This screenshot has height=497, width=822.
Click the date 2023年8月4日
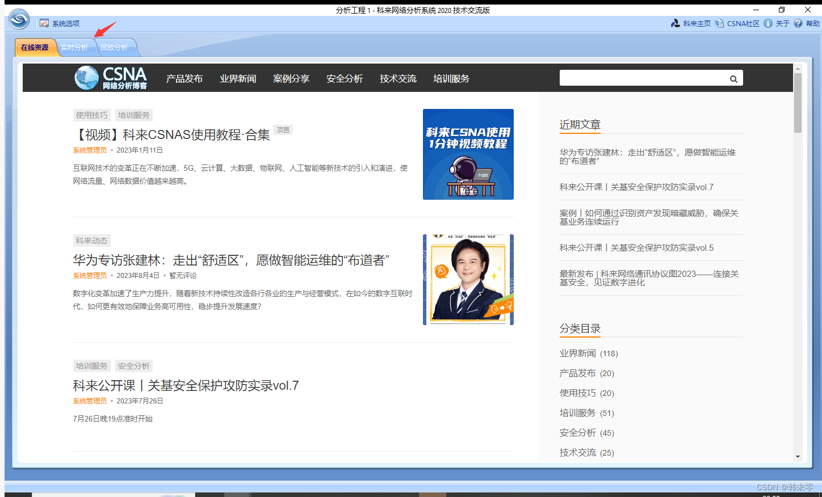coord(138,276)
